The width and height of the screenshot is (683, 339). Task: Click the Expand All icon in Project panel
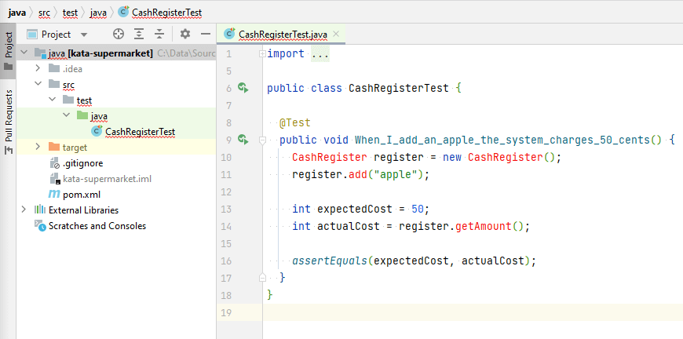(x=139, y=34)
